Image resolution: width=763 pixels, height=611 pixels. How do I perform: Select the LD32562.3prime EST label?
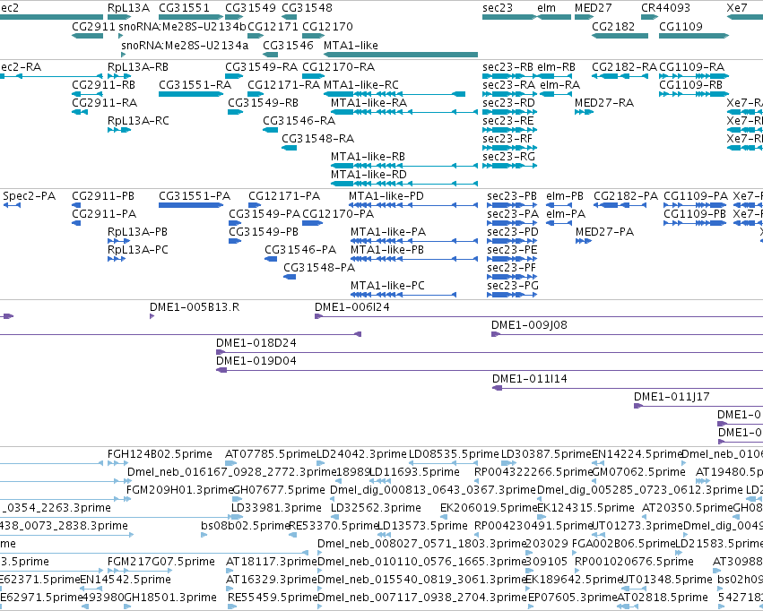(x=377, y=507)
